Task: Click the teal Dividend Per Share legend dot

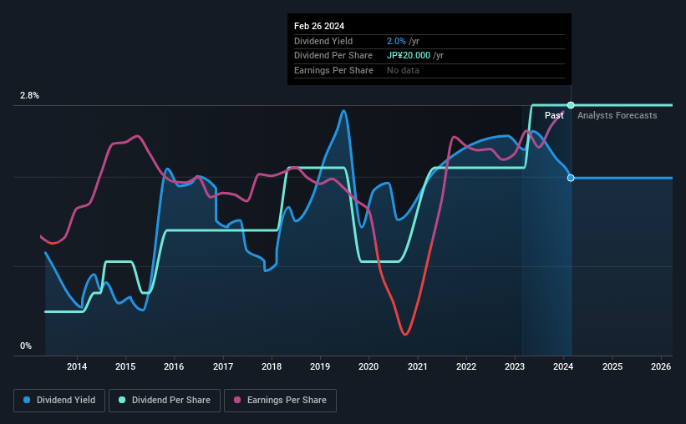Action: coord(122,400)
